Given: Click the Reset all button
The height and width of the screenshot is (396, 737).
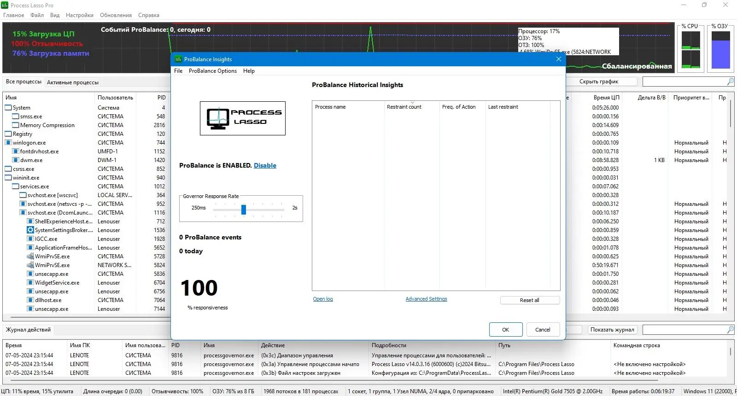Looking at the screenshot, I should pos(530,300).
